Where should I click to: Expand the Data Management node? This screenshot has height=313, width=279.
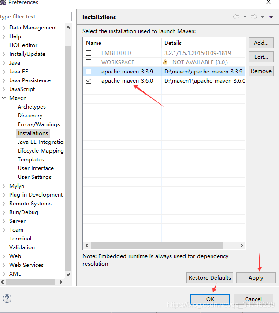coord(4,28)
